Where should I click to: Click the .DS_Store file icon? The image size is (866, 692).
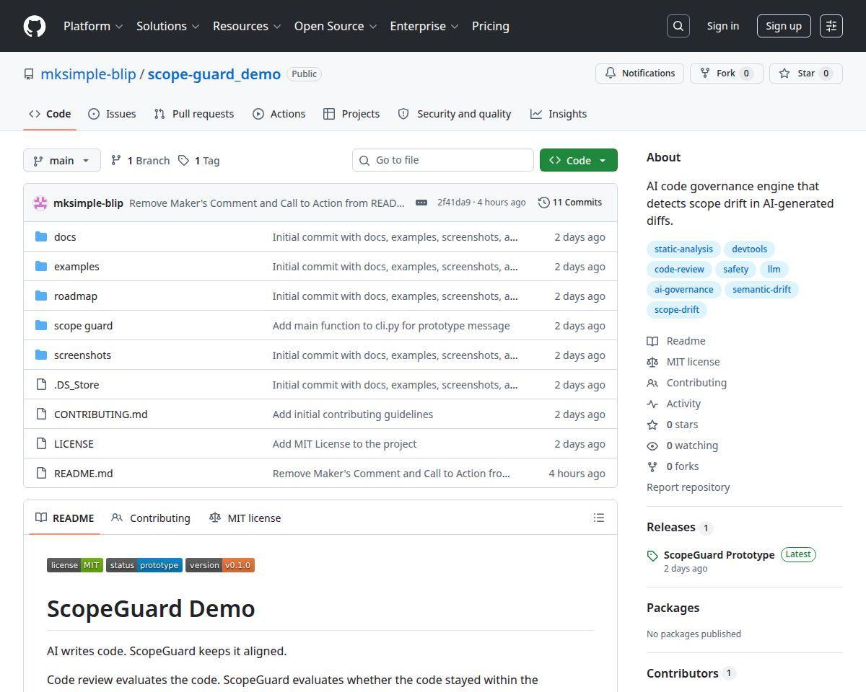tap(41, 385)
